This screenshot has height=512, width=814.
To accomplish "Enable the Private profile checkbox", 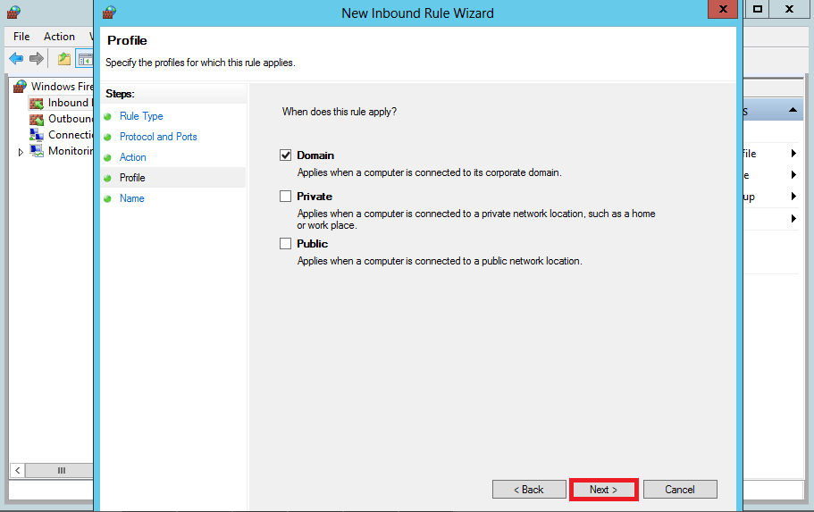I will (x=286, y=197).
